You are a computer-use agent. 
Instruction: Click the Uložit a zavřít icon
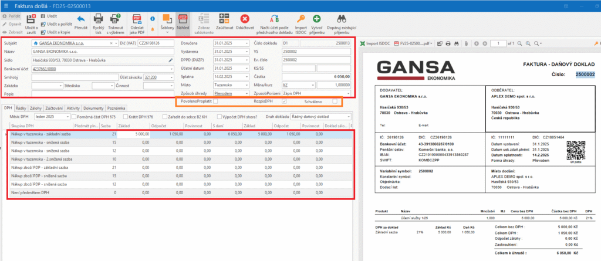click(31, 18)
